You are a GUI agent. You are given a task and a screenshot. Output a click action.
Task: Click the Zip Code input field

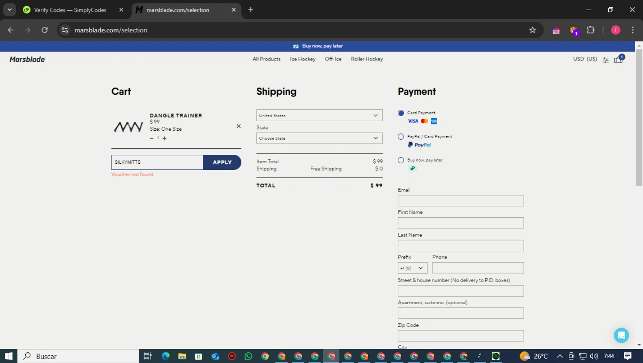(461, 336)
